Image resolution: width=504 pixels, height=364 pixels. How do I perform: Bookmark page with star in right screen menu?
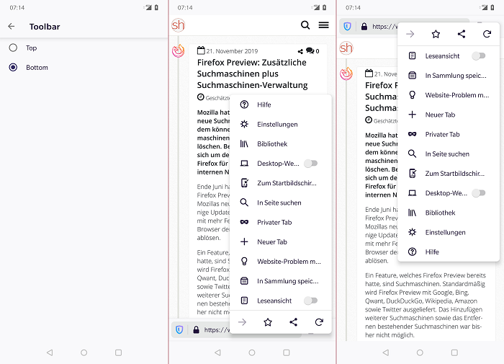click(x=436, y=34)
